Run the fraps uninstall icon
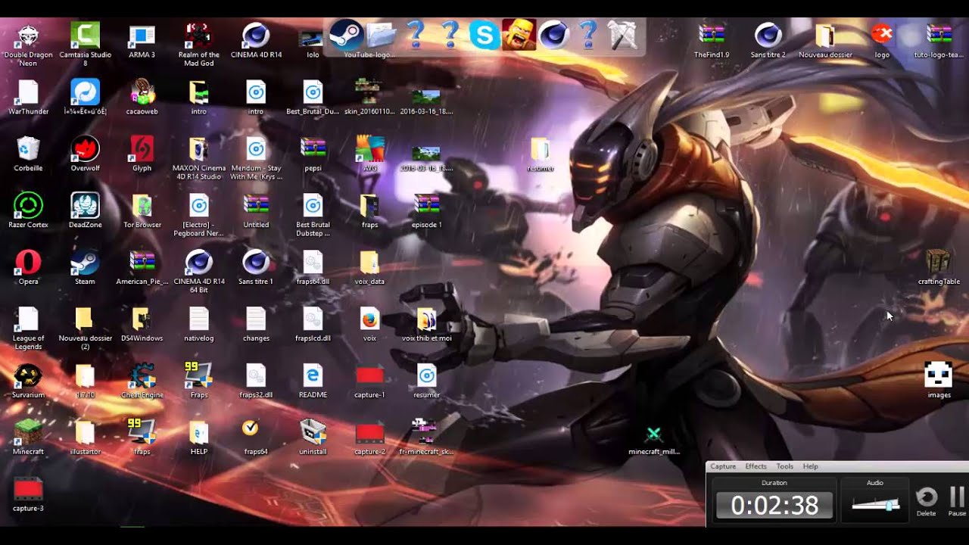 point(313,433)
